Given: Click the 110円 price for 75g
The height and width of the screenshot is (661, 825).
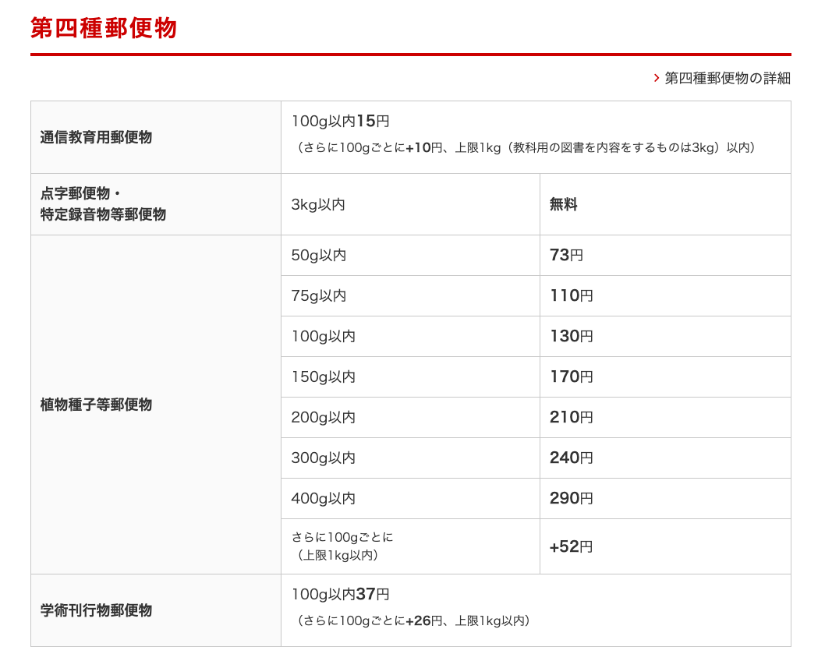Looking at the screenshot, I should 571,295.
